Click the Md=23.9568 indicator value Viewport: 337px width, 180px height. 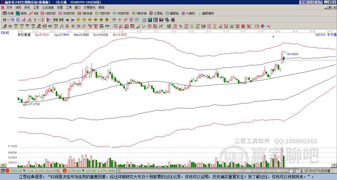[81, 34]
